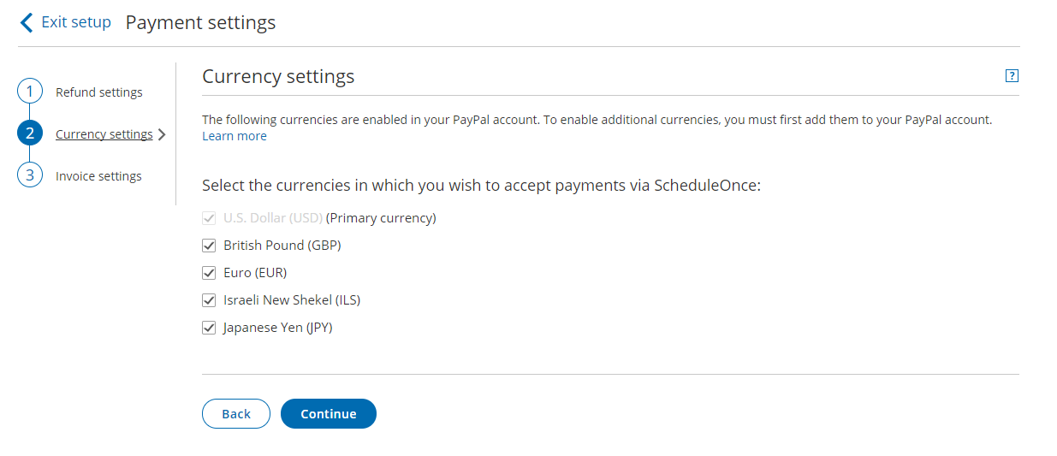
Task: Uncheck the Japanese Yen (JPY) checkbox
Action: click(209, 328)
